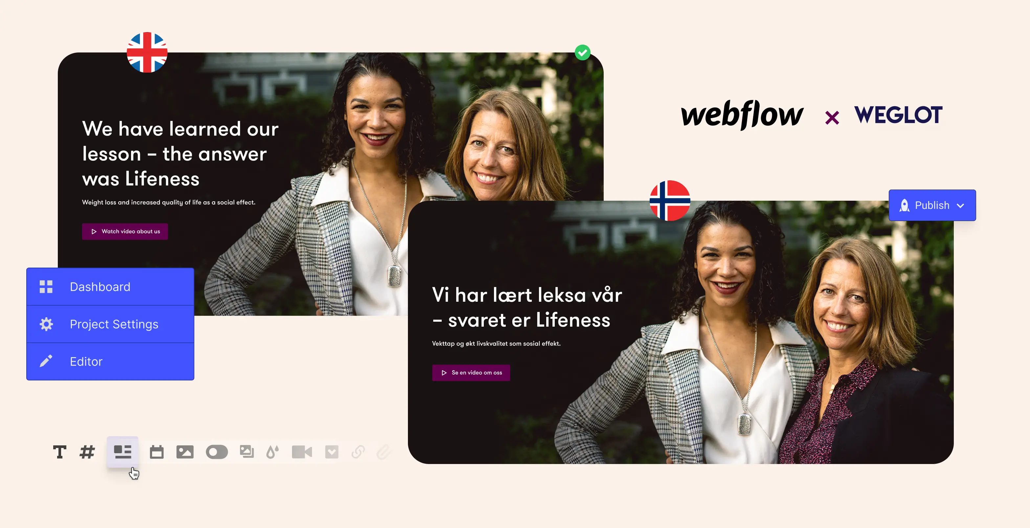The height and width of the screenshot is (528, 1030).
Task: Open the Dashboard menu item
Action: 110,287
